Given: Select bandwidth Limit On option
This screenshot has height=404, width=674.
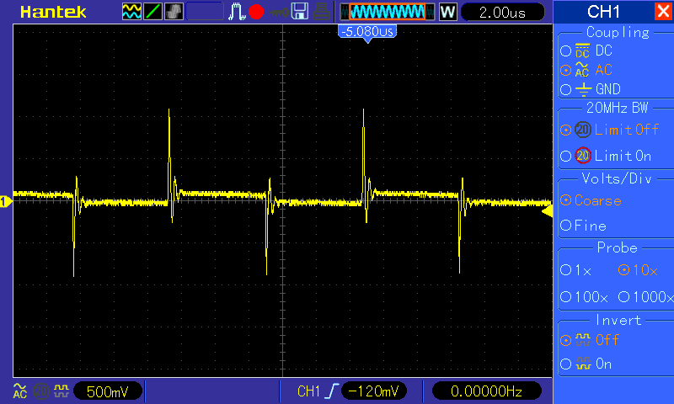Looking at the screenshot, I should point(606,156).
